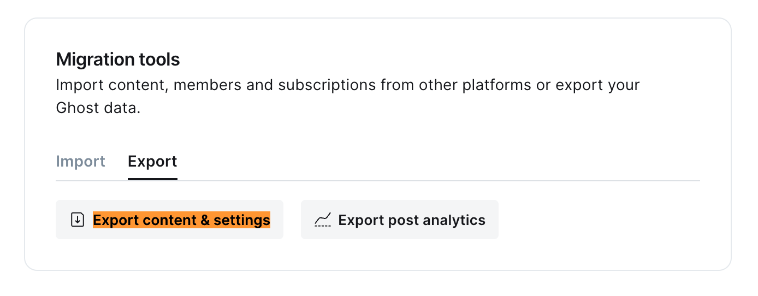Click the "Ghost data." text line

tap(98, 108)
